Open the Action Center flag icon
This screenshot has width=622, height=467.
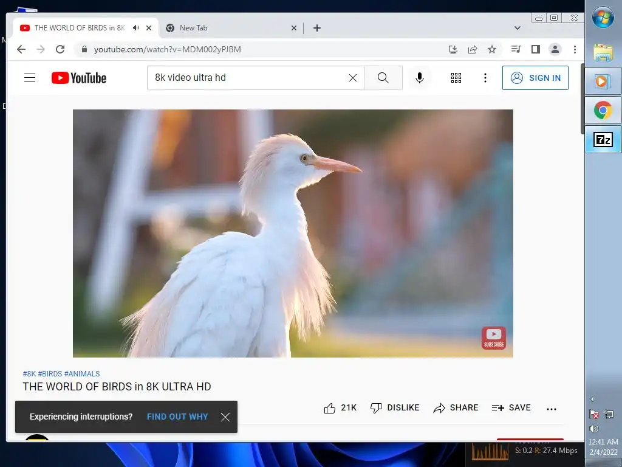(594, 414)
